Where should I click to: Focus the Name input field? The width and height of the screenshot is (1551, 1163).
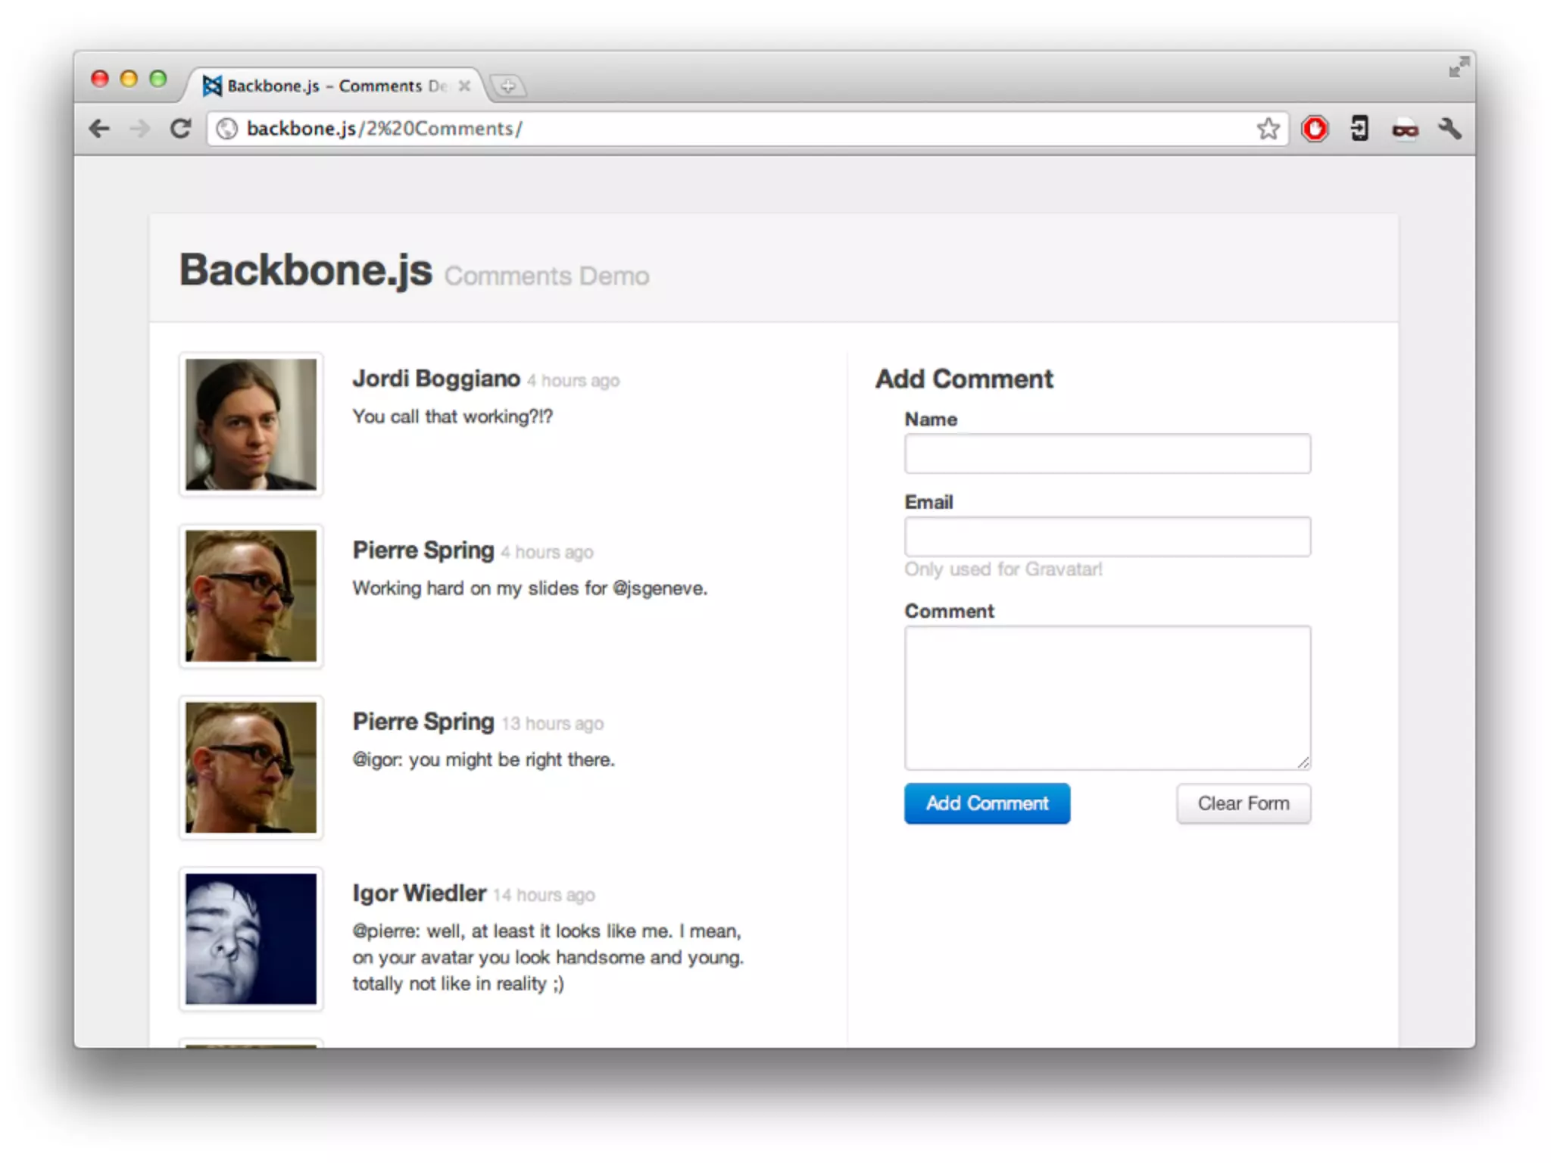pyautogui.click(x=1106, y=454)
